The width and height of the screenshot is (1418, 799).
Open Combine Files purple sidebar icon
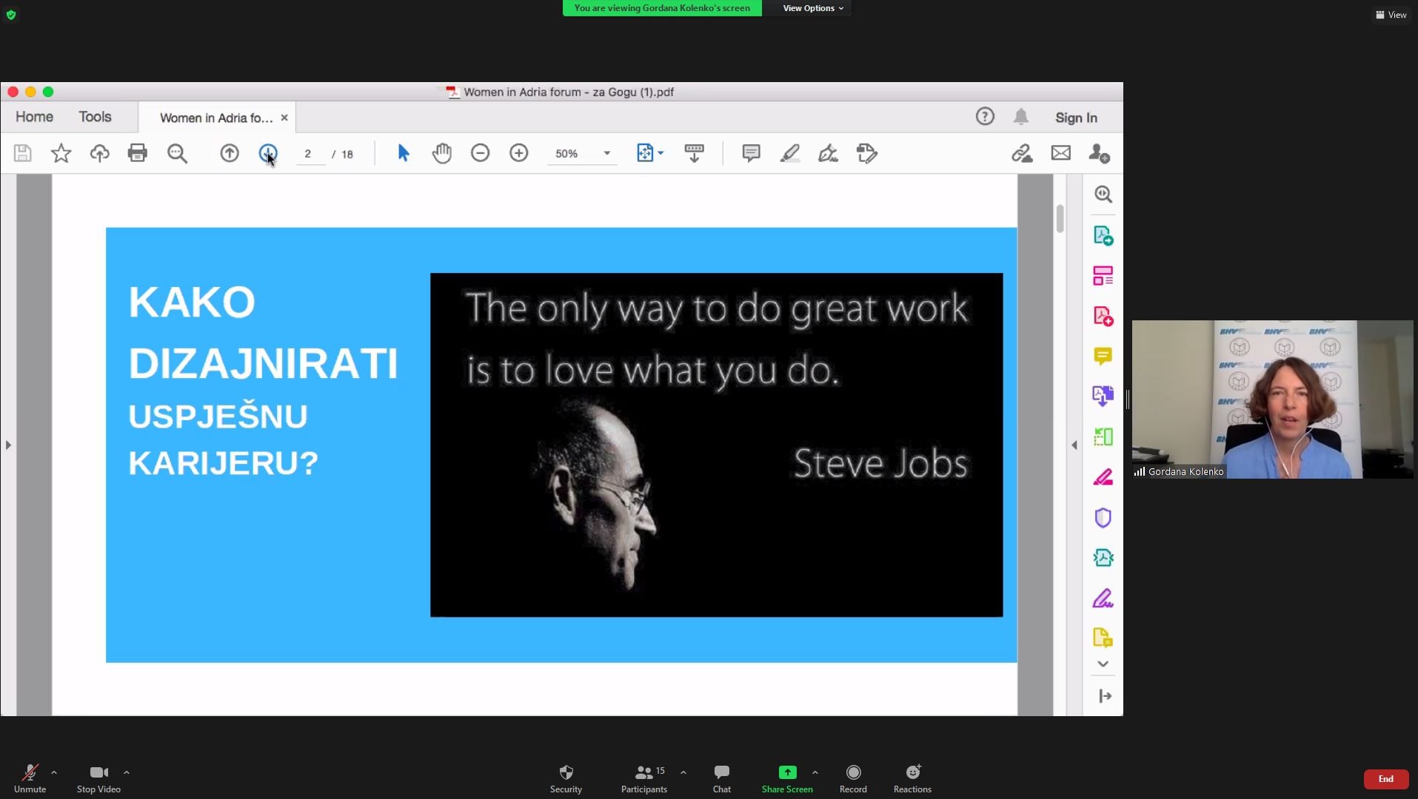1103,397
